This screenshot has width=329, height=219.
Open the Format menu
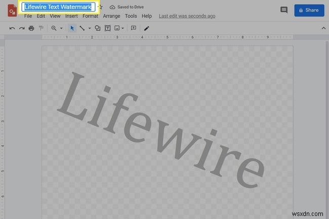point(90,16)
